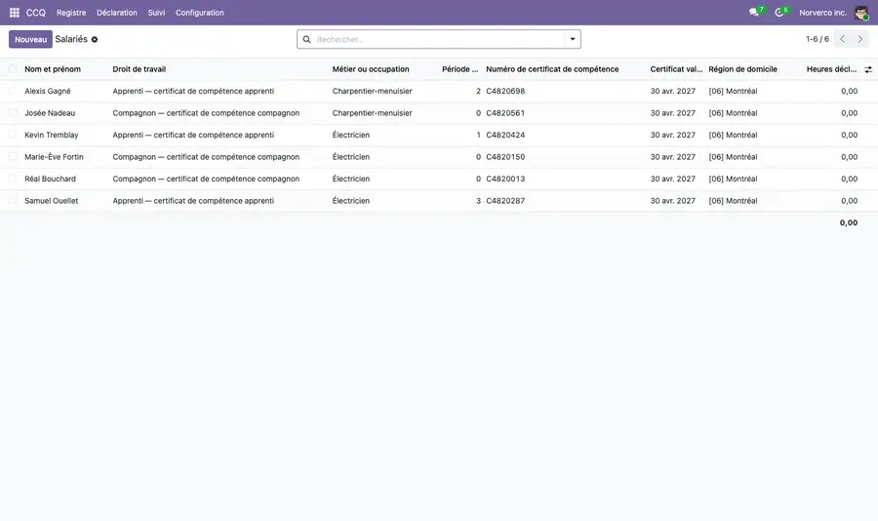The height and width of the screenshot is (521, 878).
Task: Open Samuel Ouellet record
Action: tap(52, 201)
